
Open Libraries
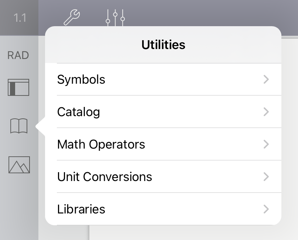coord(81,209)
